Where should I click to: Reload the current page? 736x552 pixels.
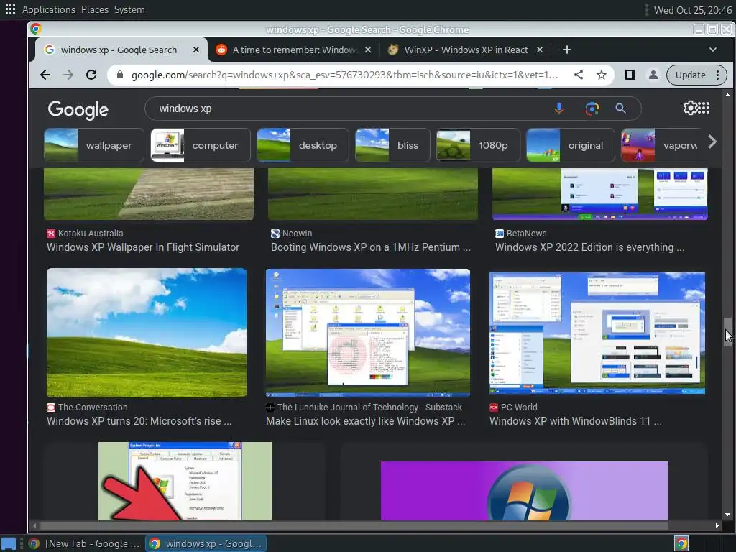coord(91,75)
